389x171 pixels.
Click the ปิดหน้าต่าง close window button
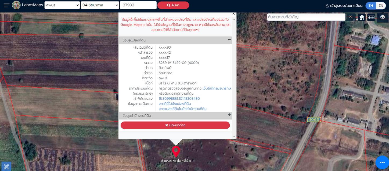point(175,125)
